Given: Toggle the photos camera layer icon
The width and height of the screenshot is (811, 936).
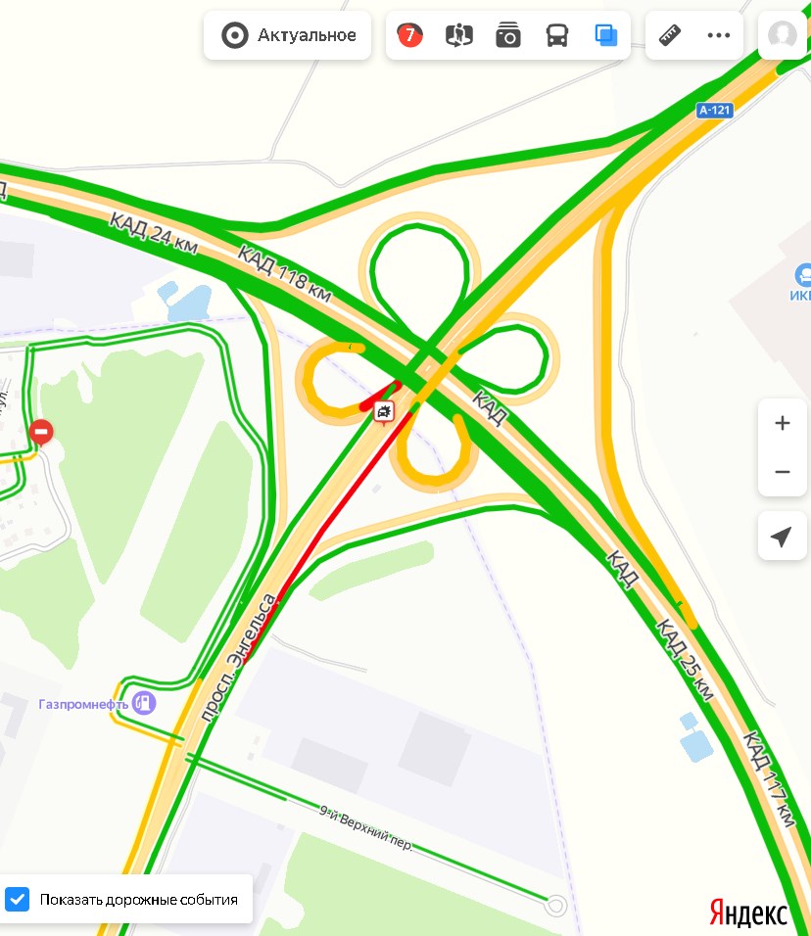Looking at the screenshot, I should click(508, 35).
